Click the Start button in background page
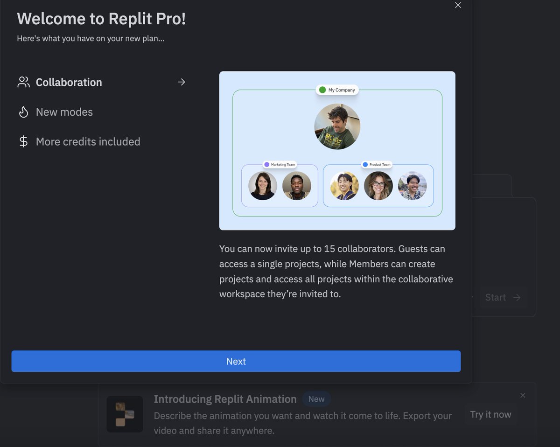This screenshot has height=447, width=560. pyautogui.click(x=503, y=297)
